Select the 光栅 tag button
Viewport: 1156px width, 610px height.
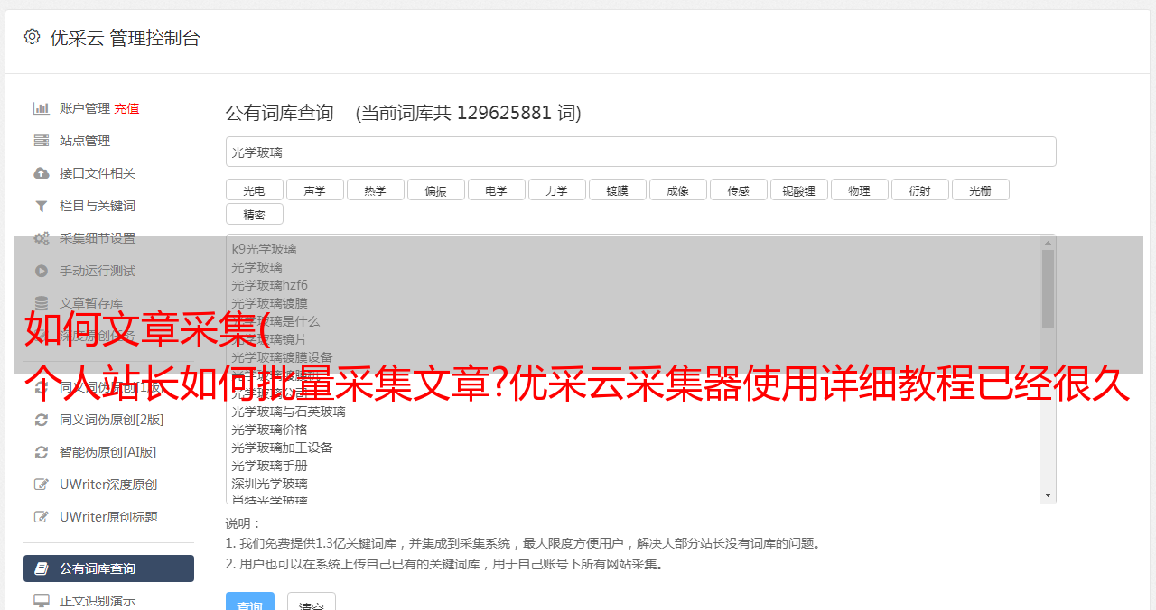[x=980, y=189]
